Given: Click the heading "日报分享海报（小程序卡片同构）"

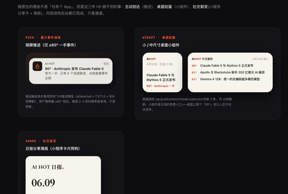Looking at the screenshot, I should [x=53, y=148].
